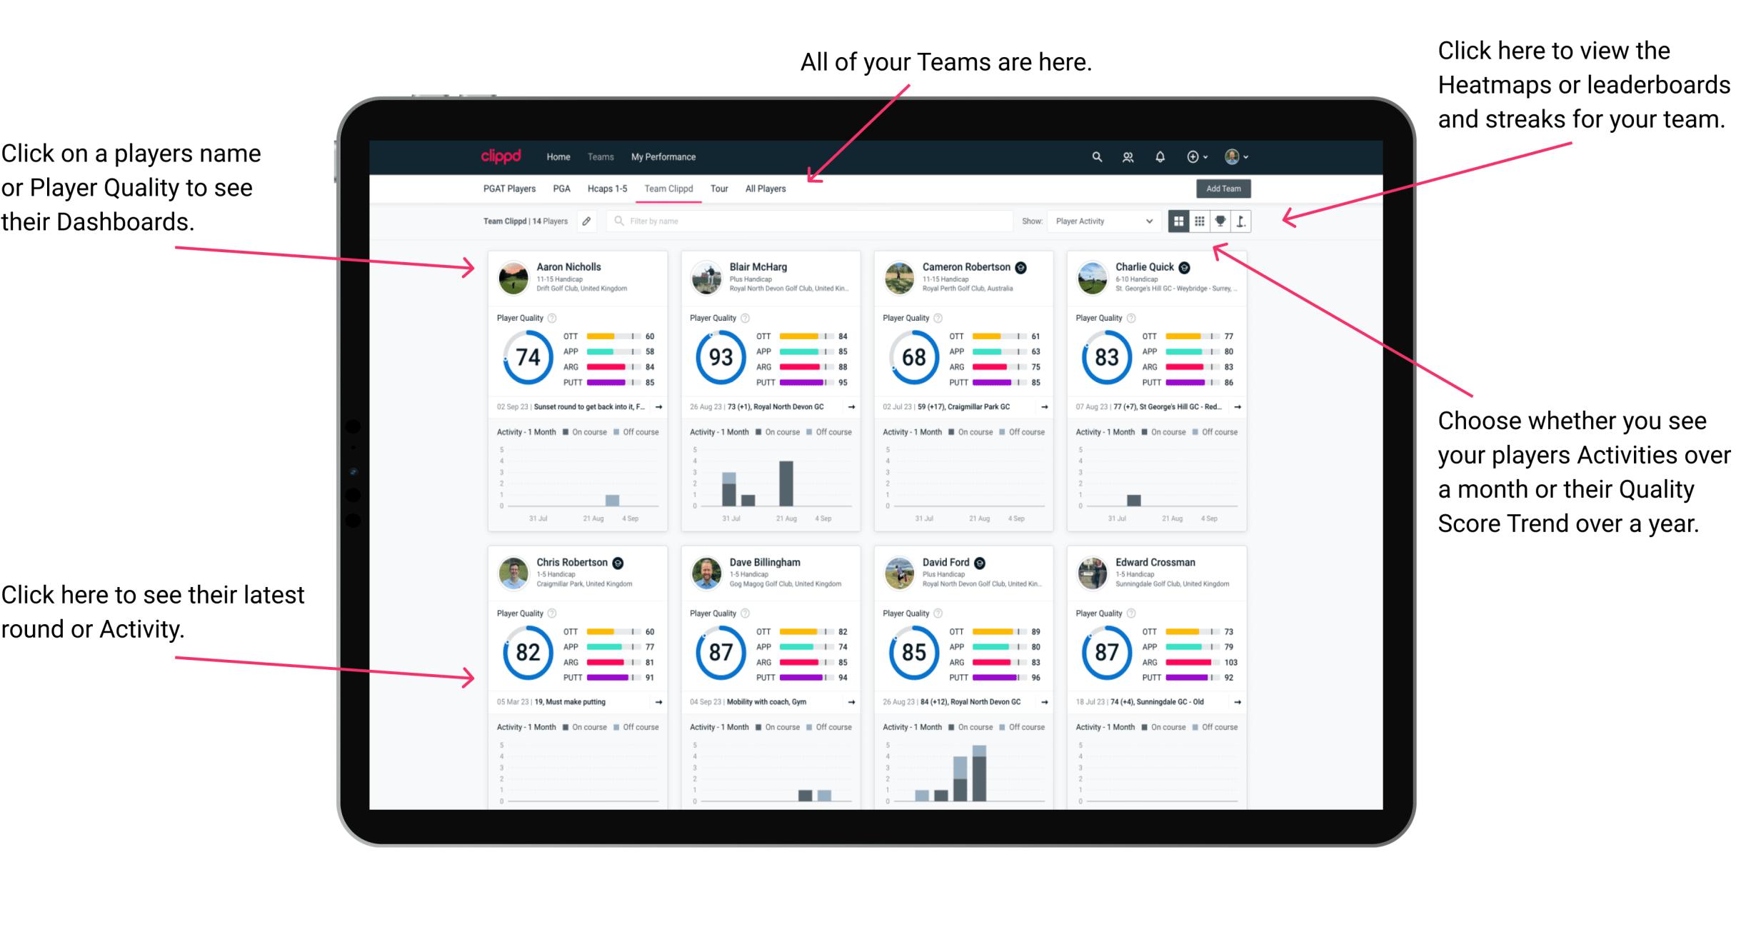This screenshot has height=942, width=1751.
Task: Click the Add Team button
Action: [x=1225, y=189]
